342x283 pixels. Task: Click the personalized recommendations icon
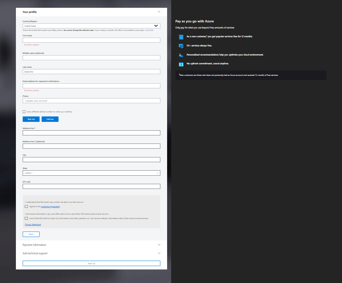181,55
